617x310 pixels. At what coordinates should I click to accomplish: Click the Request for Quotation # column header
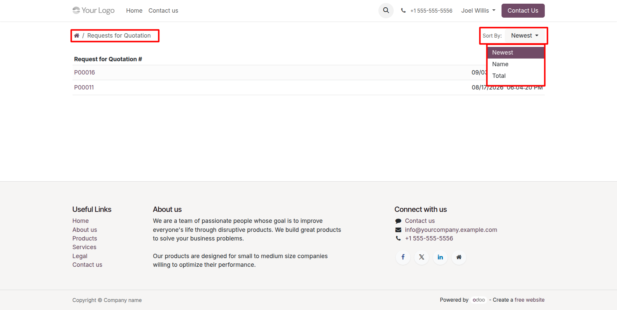click(x=108, y=59)
